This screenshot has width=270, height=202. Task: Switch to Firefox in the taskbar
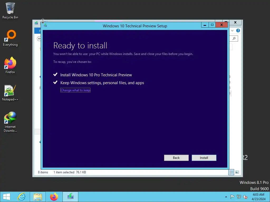tap(54, 197)
